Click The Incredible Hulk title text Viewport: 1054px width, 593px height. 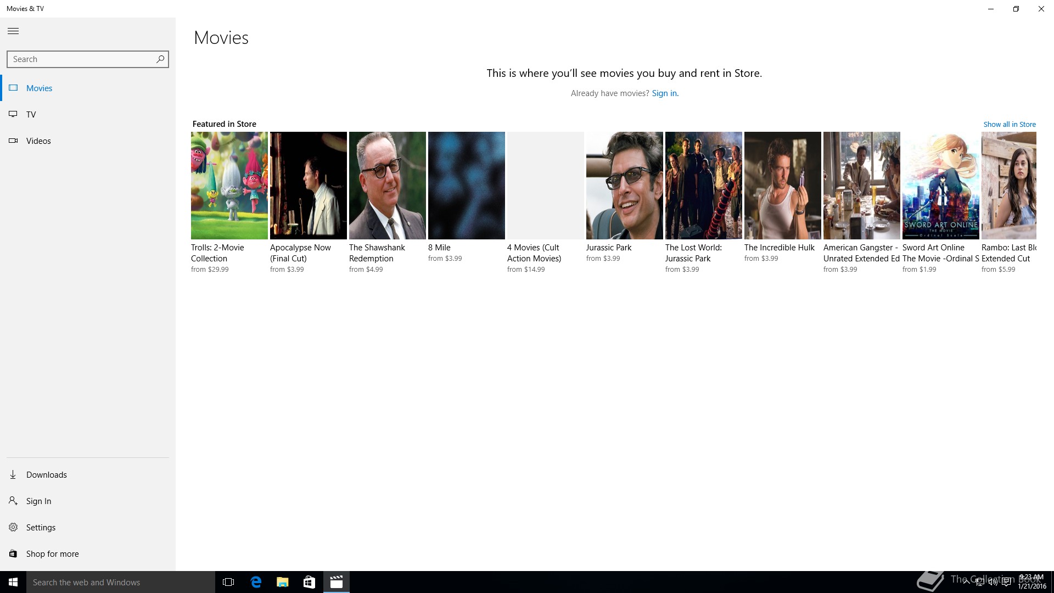pyautogui.click(x=780, y=248)
